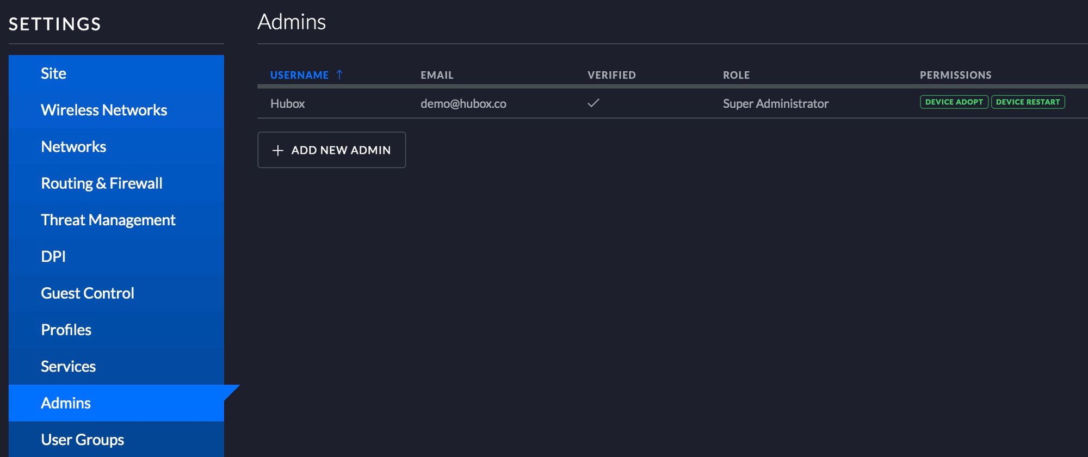Open Guest Control settings
Viewport: 1088px width, 457px height.
[116, 293]
